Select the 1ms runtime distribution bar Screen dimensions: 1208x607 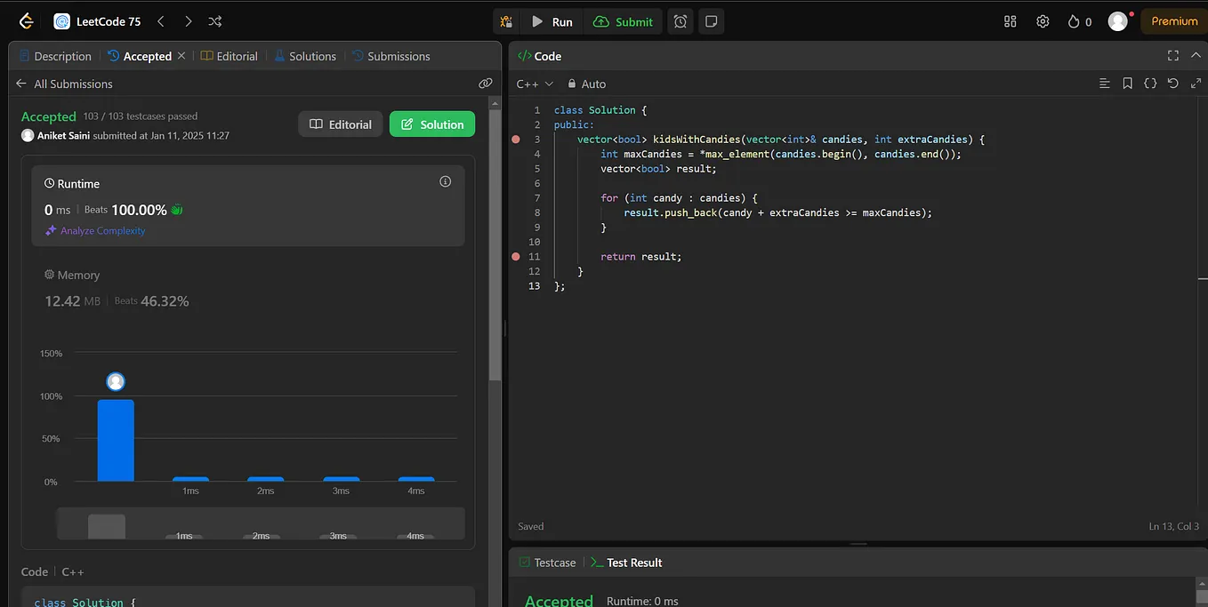190,476
